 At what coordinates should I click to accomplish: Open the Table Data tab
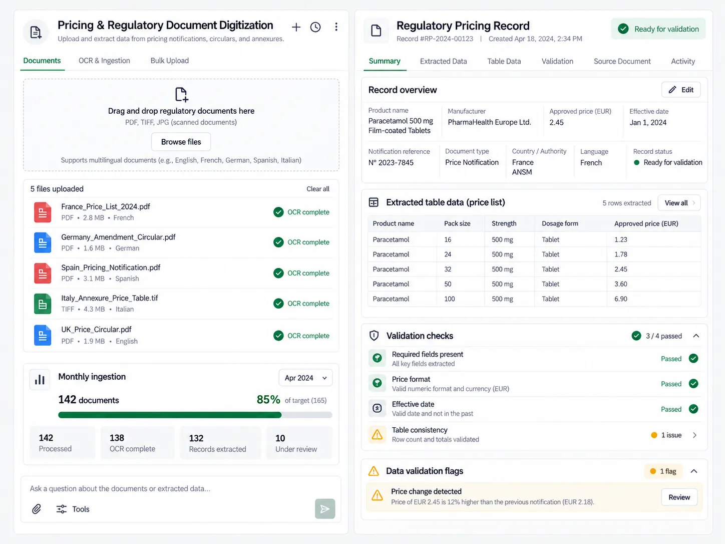click(x=504, y=61)
